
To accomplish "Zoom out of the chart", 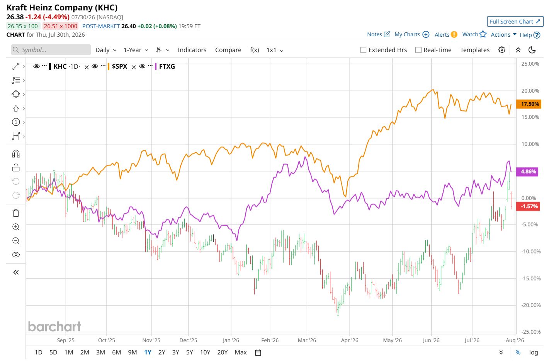I will (16, 241).
